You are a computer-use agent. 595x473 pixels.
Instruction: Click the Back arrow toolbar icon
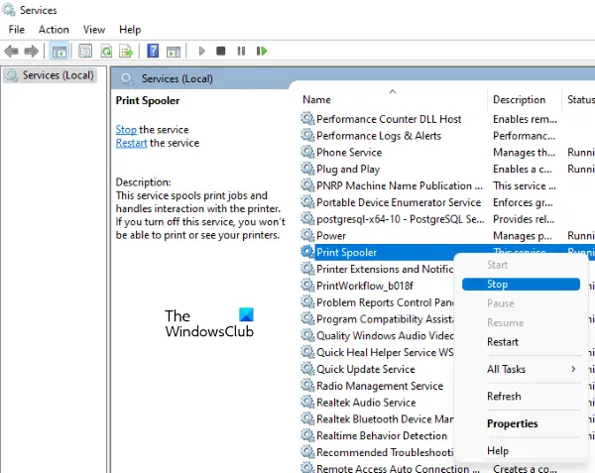point(11,51)
